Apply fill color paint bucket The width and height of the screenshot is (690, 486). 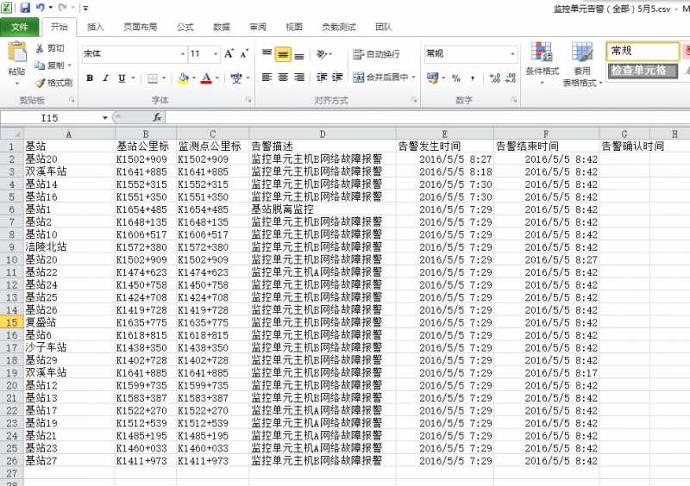(184, 78)
